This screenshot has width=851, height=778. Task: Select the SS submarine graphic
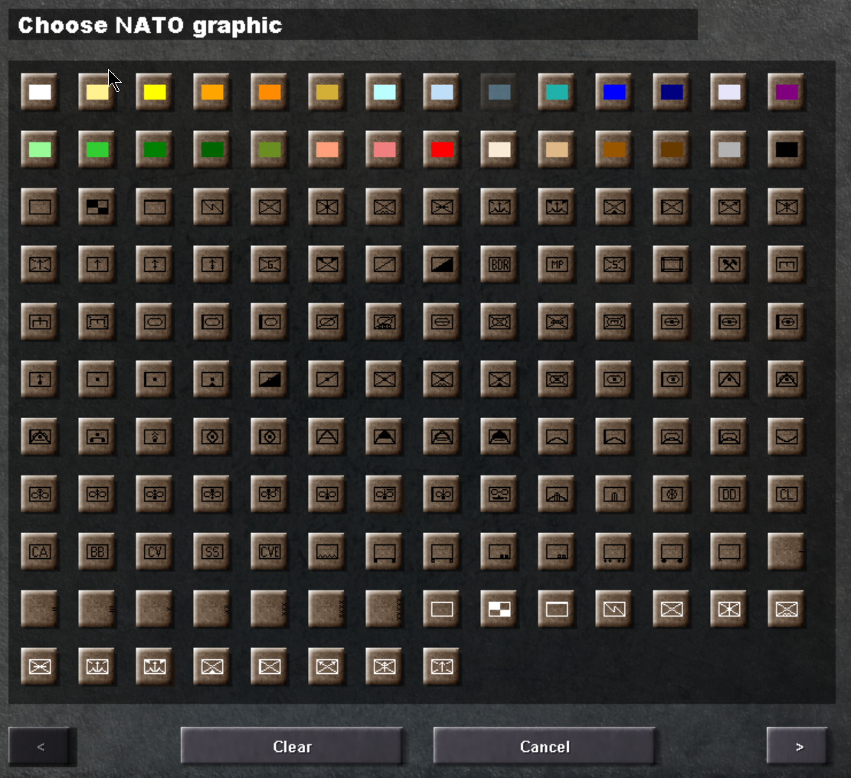click(212, 552)
